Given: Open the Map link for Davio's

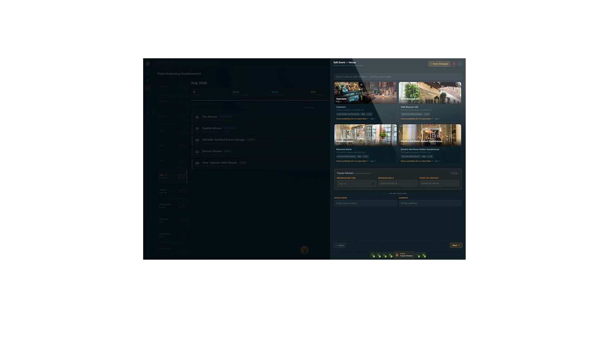Looking at the screenshot, I should click(x=437, y=161).
